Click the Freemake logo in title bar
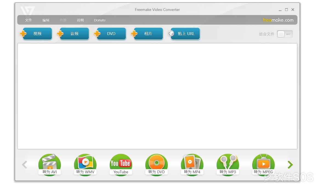Screen dimensions: 318x185 click(28, 11)
